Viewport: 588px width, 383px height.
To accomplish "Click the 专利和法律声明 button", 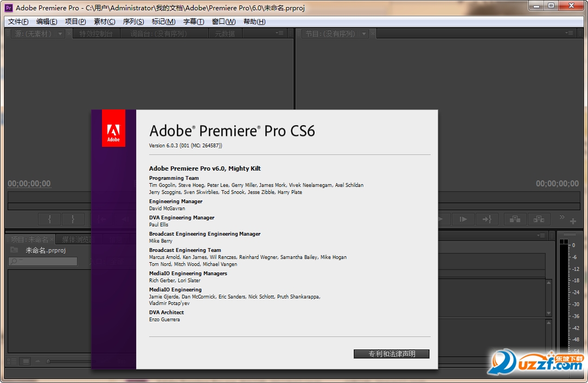I will [x=391, y=354].
